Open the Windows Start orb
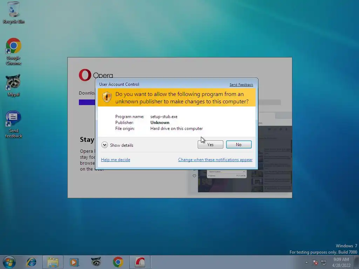 (9, 262)
